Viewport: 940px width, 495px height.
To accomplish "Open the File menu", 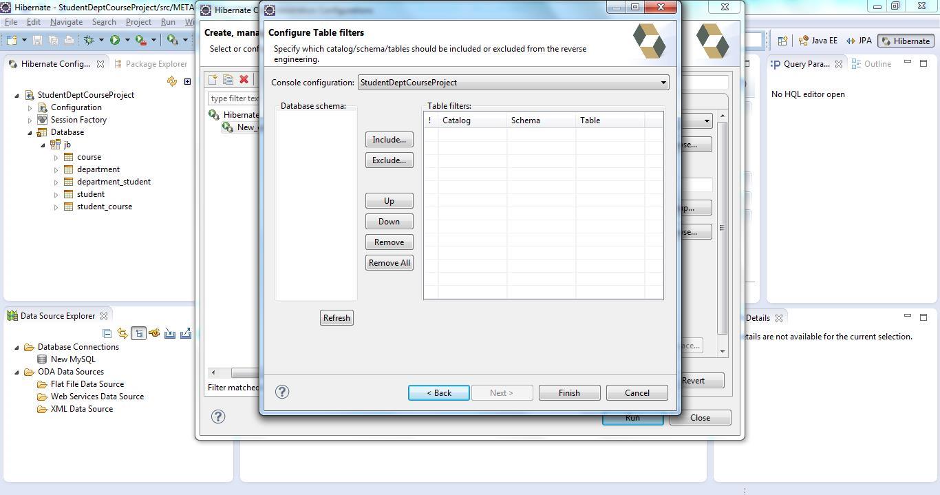I will coord(11,22).
